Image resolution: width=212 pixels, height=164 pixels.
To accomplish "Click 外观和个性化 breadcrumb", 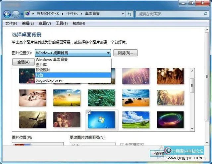I will tap(48, 14).
